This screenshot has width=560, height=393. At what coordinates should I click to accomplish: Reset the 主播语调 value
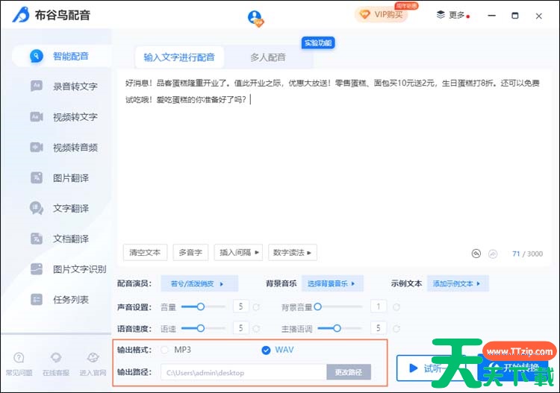pos(396,328)
